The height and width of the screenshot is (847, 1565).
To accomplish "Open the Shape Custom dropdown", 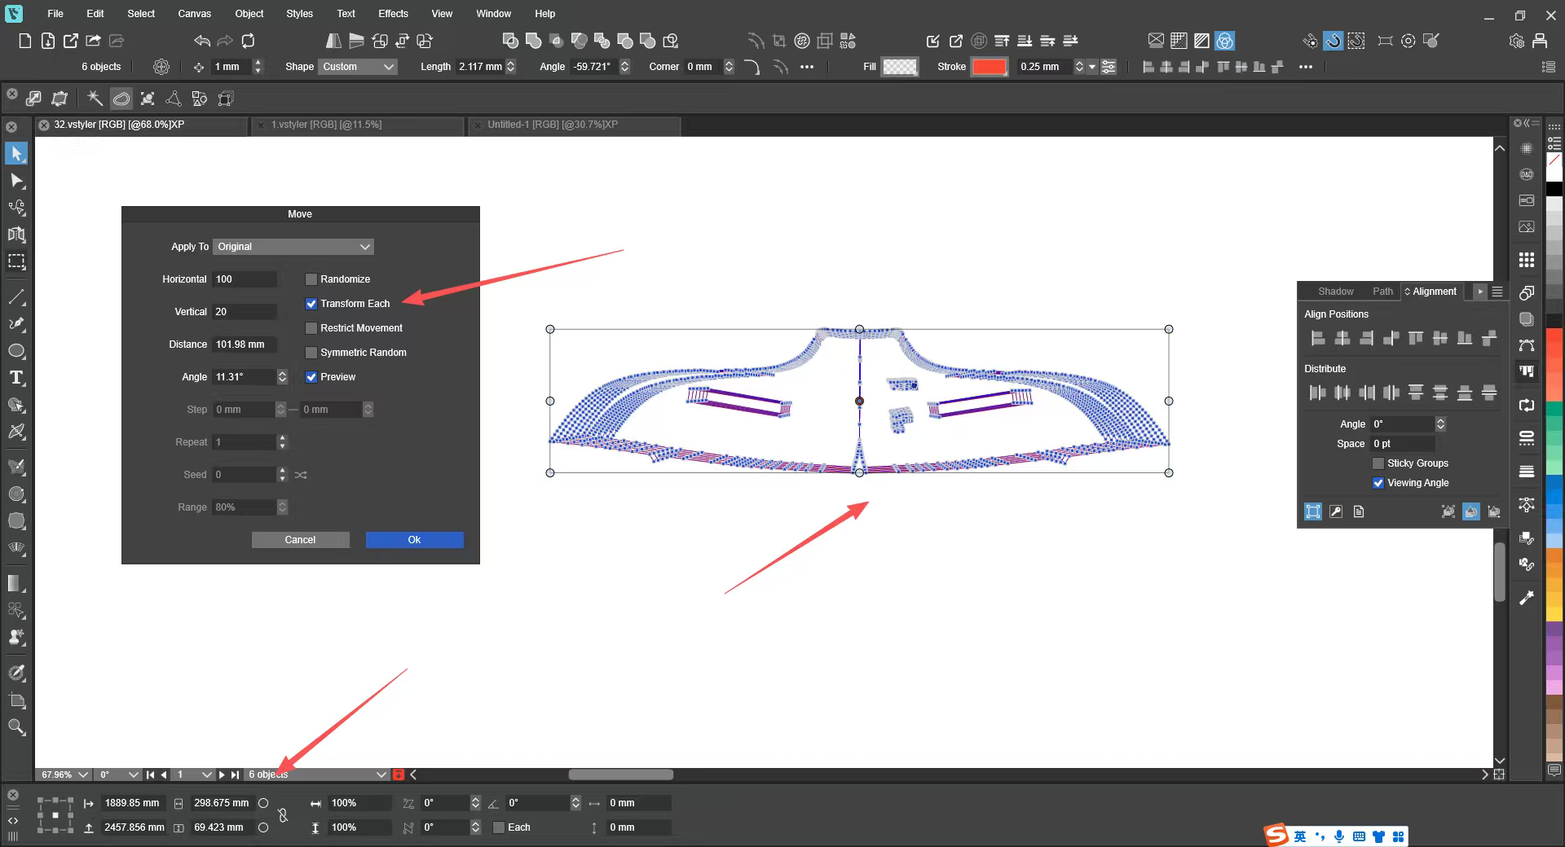I will (x=358, y=67).
